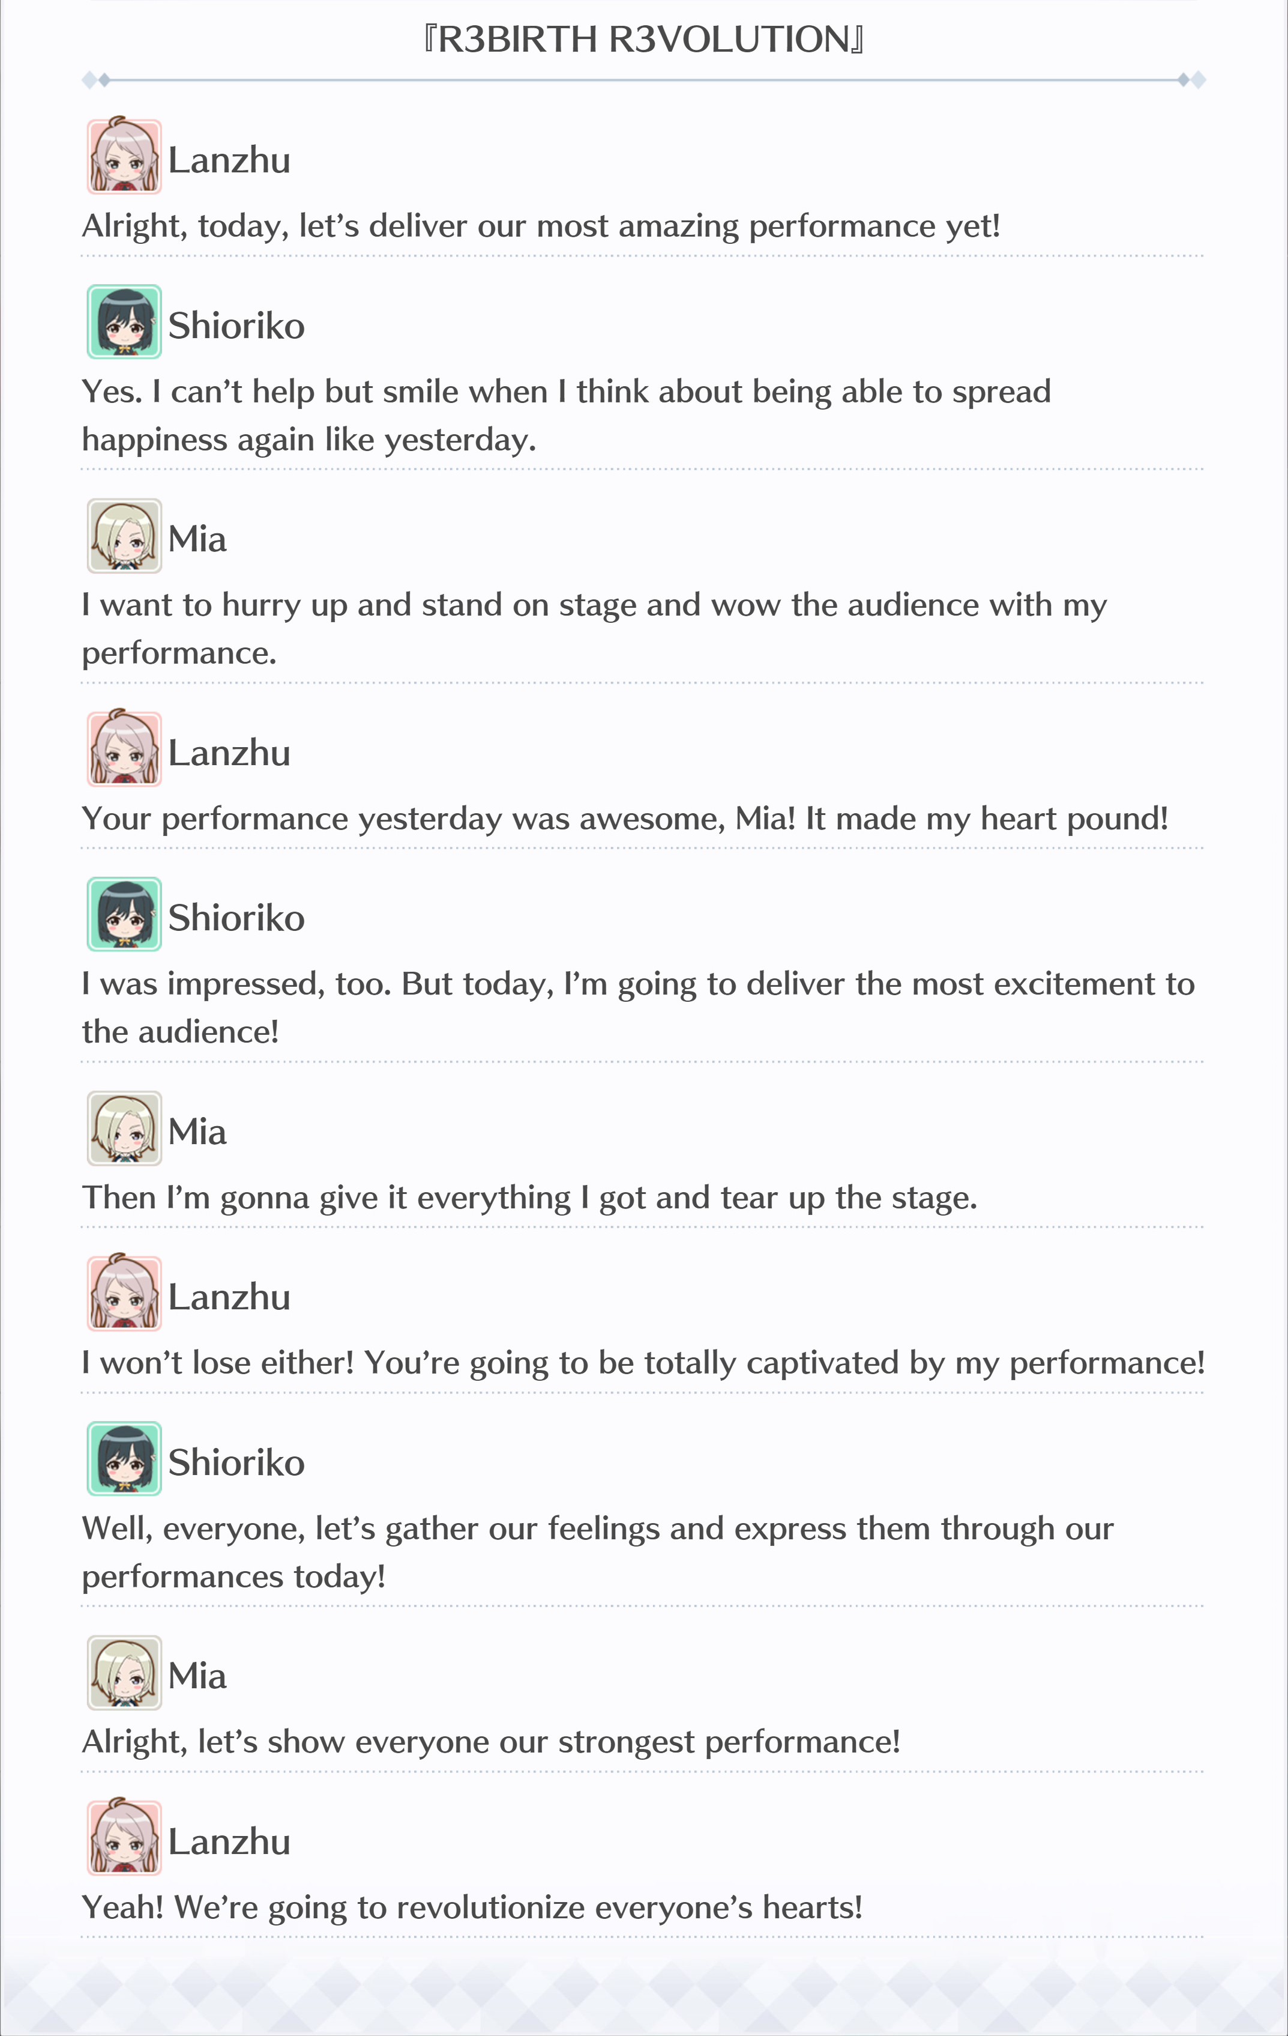Click Lanzhu's avatar above 'Your performance yesterday' line
The image size is (1288, 2036).
[124, 749]
